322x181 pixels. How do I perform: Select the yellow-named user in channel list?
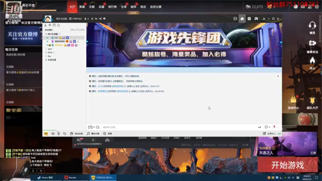point(64,45)
